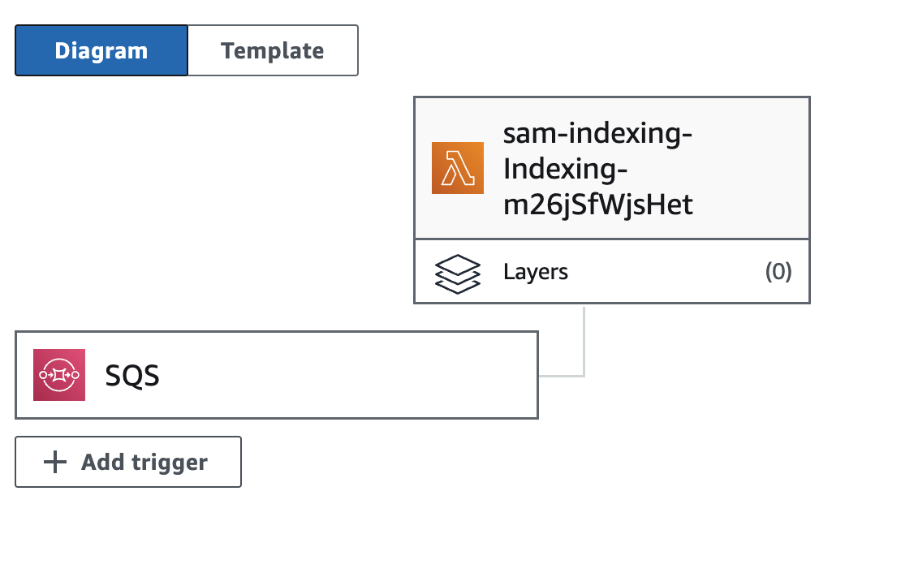Click the 'm26jSfWjsHet' line of function name
This screenshot has width=901, height=573.
tap(598, 205)
